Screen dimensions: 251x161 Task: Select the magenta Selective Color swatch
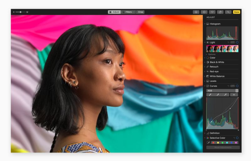point(236,143)
